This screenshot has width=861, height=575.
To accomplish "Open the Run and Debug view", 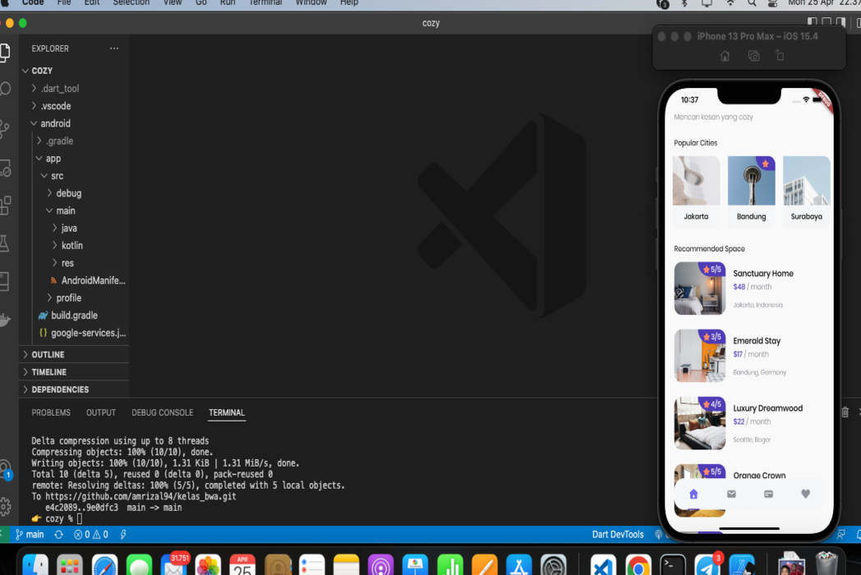I will pos(5,168).
